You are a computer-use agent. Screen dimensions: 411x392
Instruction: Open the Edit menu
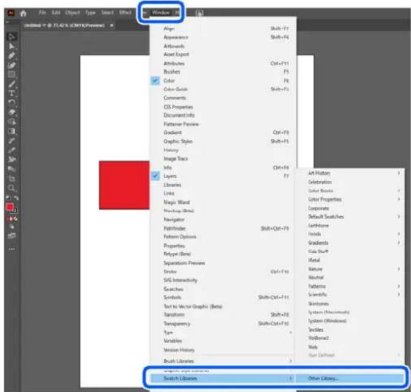pos(56,13)
